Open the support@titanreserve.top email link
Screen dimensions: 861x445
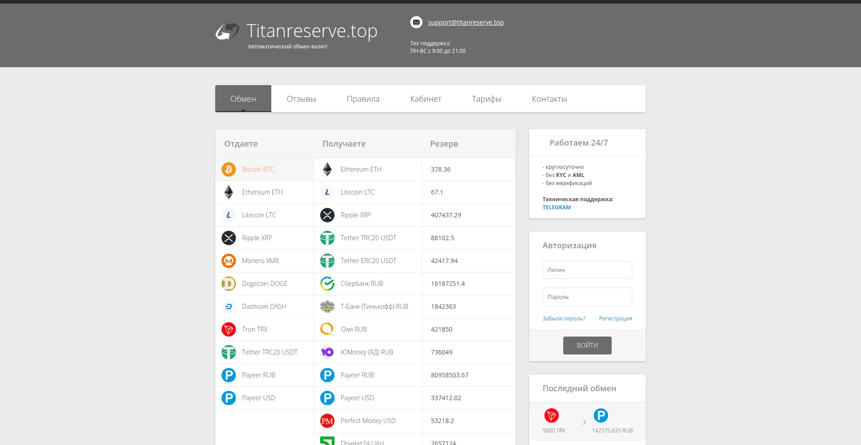point(466,22)
